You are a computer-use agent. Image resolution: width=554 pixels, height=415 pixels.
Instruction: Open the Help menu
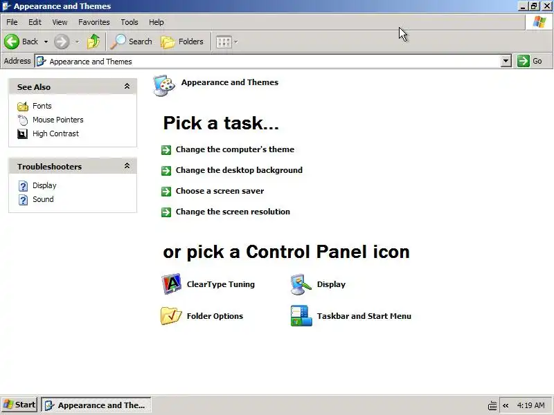157,22
